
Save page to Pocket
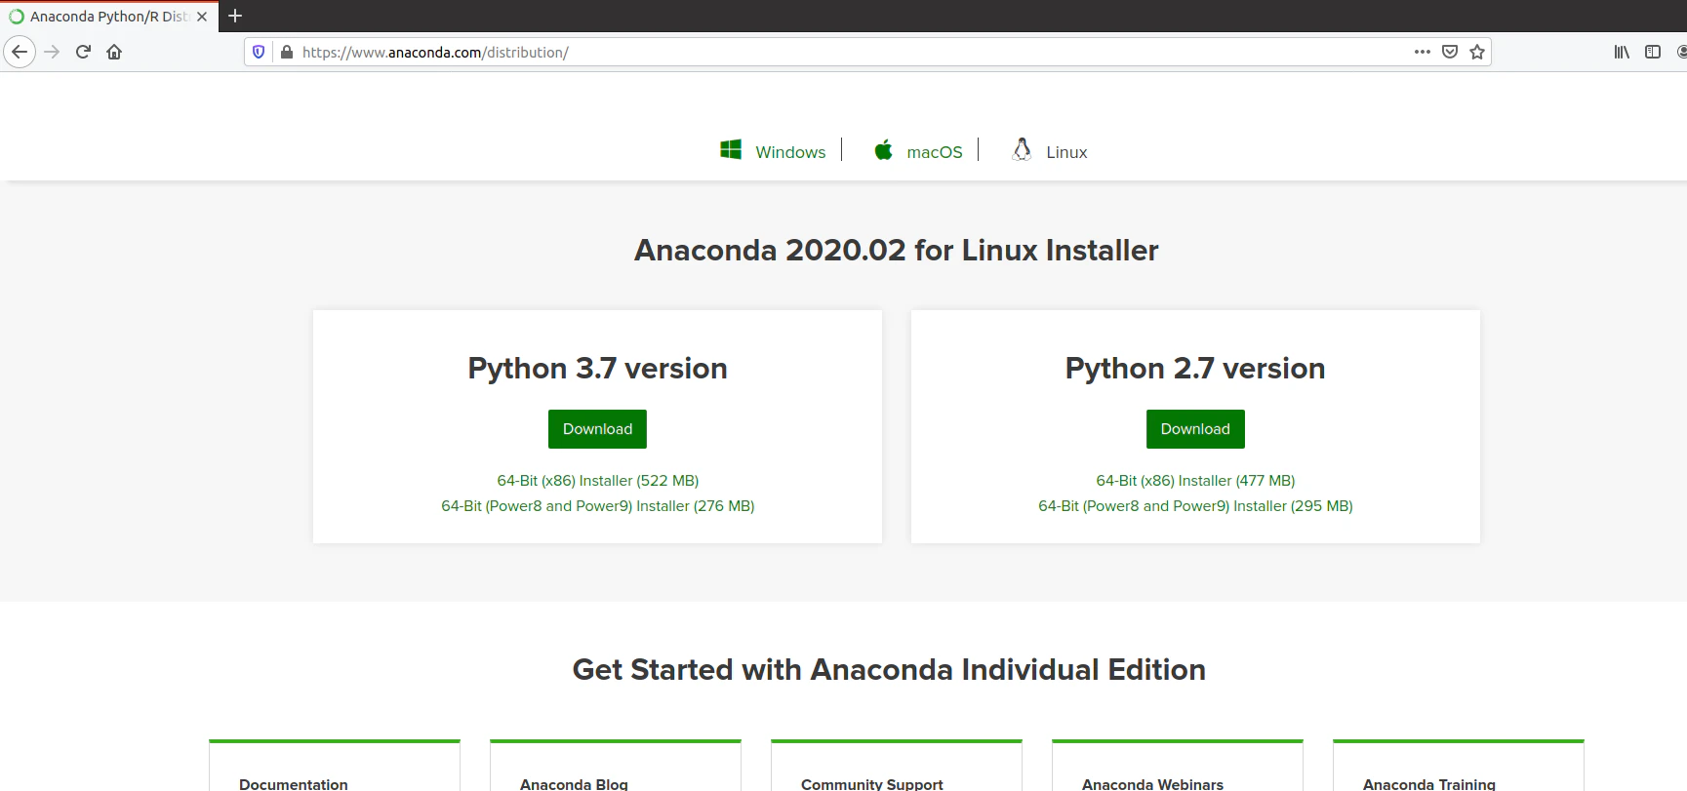point(1450,52)
